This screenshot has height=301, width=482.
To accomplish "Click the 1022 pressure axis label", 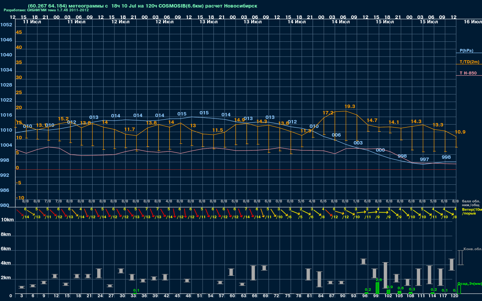I will pyautogui.click(x=6, y=100).
